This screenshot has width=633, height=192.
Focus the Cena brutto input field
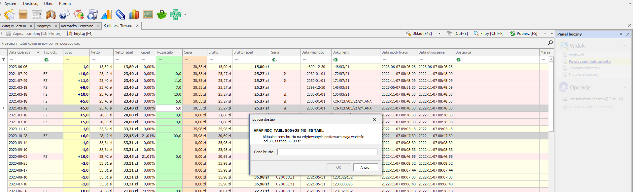pyautogui.click(x=327, y=152)
